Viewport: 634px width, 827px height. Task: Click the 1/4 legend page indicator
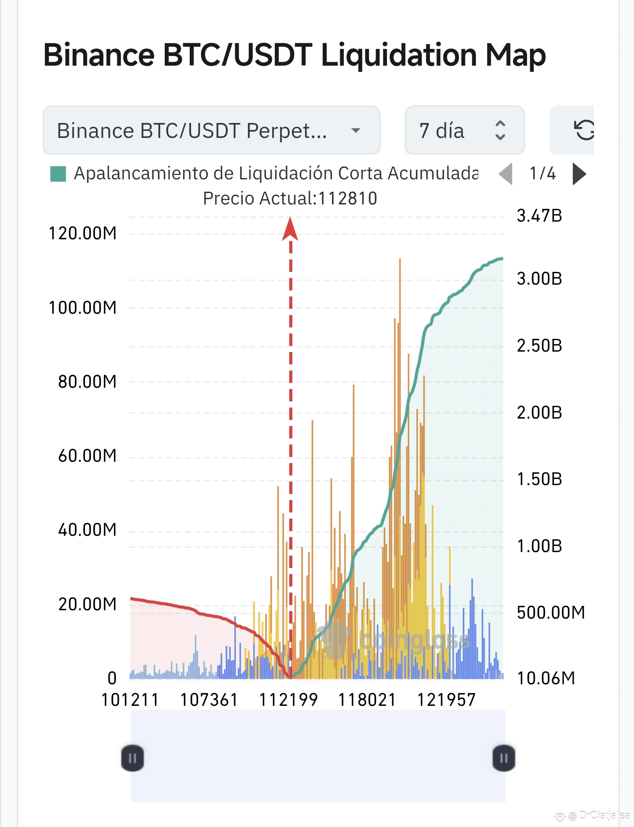[542, 174]
